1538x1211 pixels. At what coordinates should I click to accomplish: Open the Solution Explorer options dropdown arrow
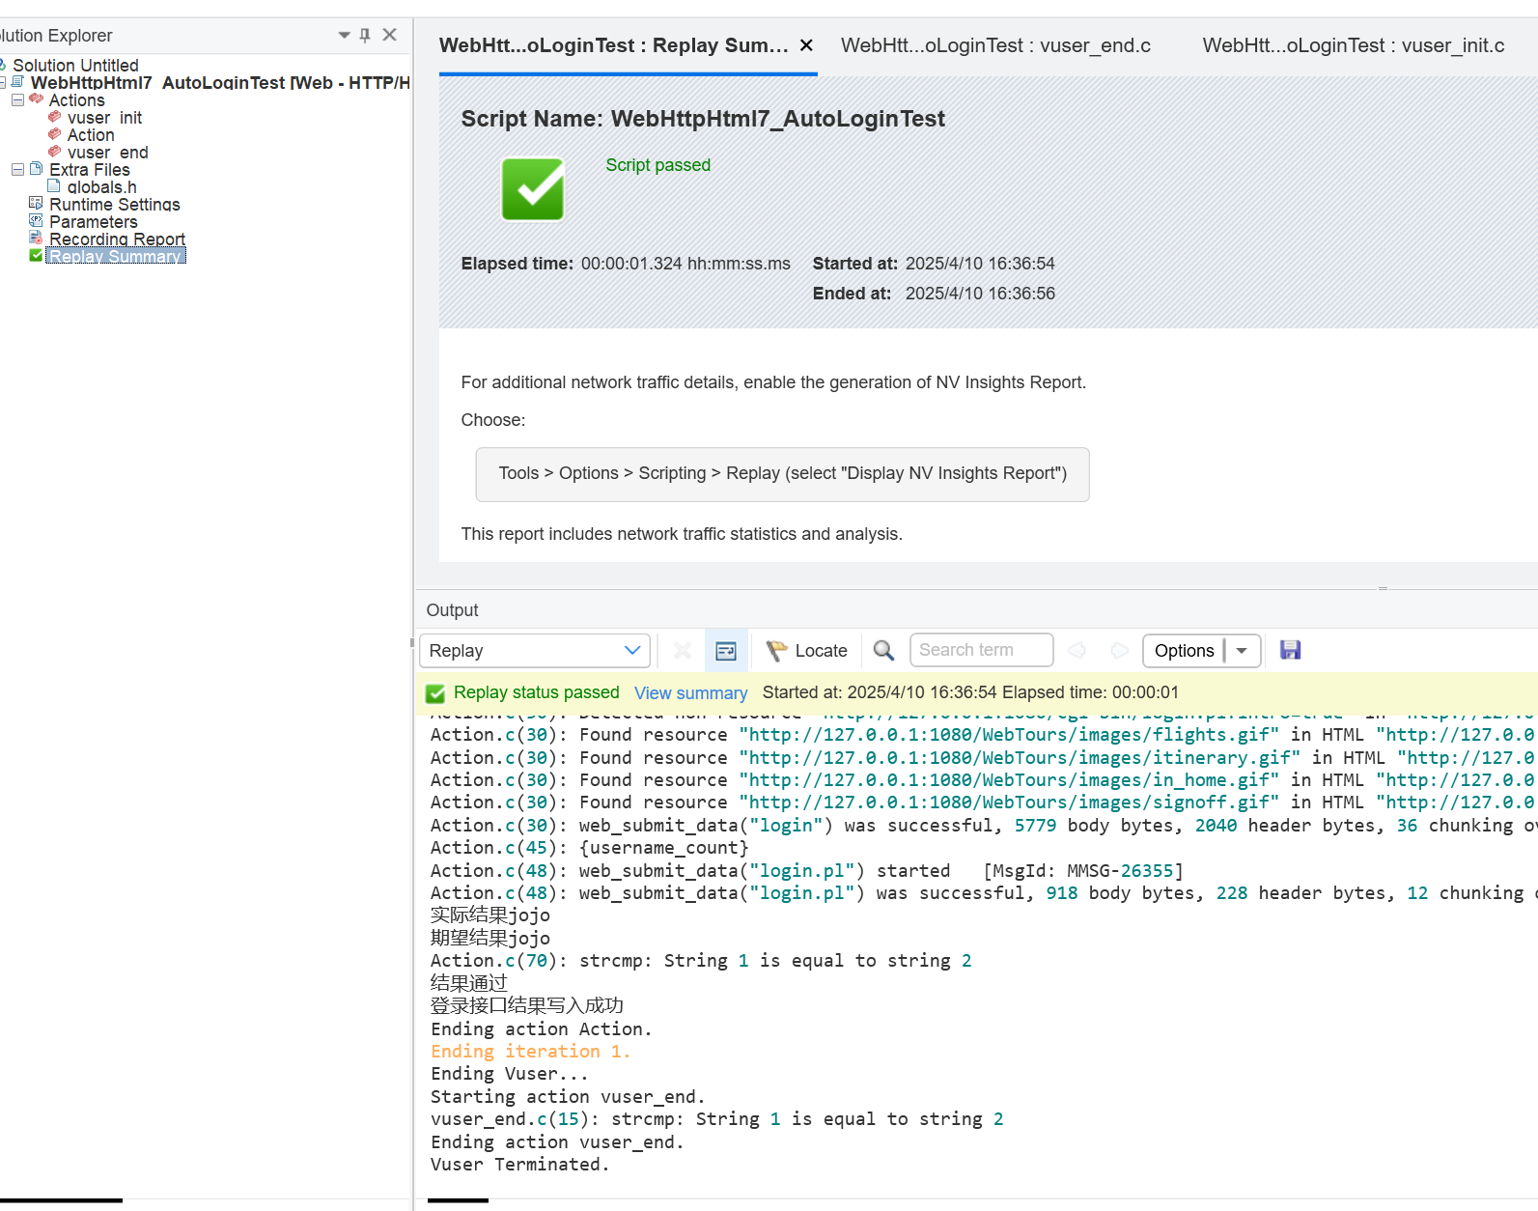coord(345,35)
